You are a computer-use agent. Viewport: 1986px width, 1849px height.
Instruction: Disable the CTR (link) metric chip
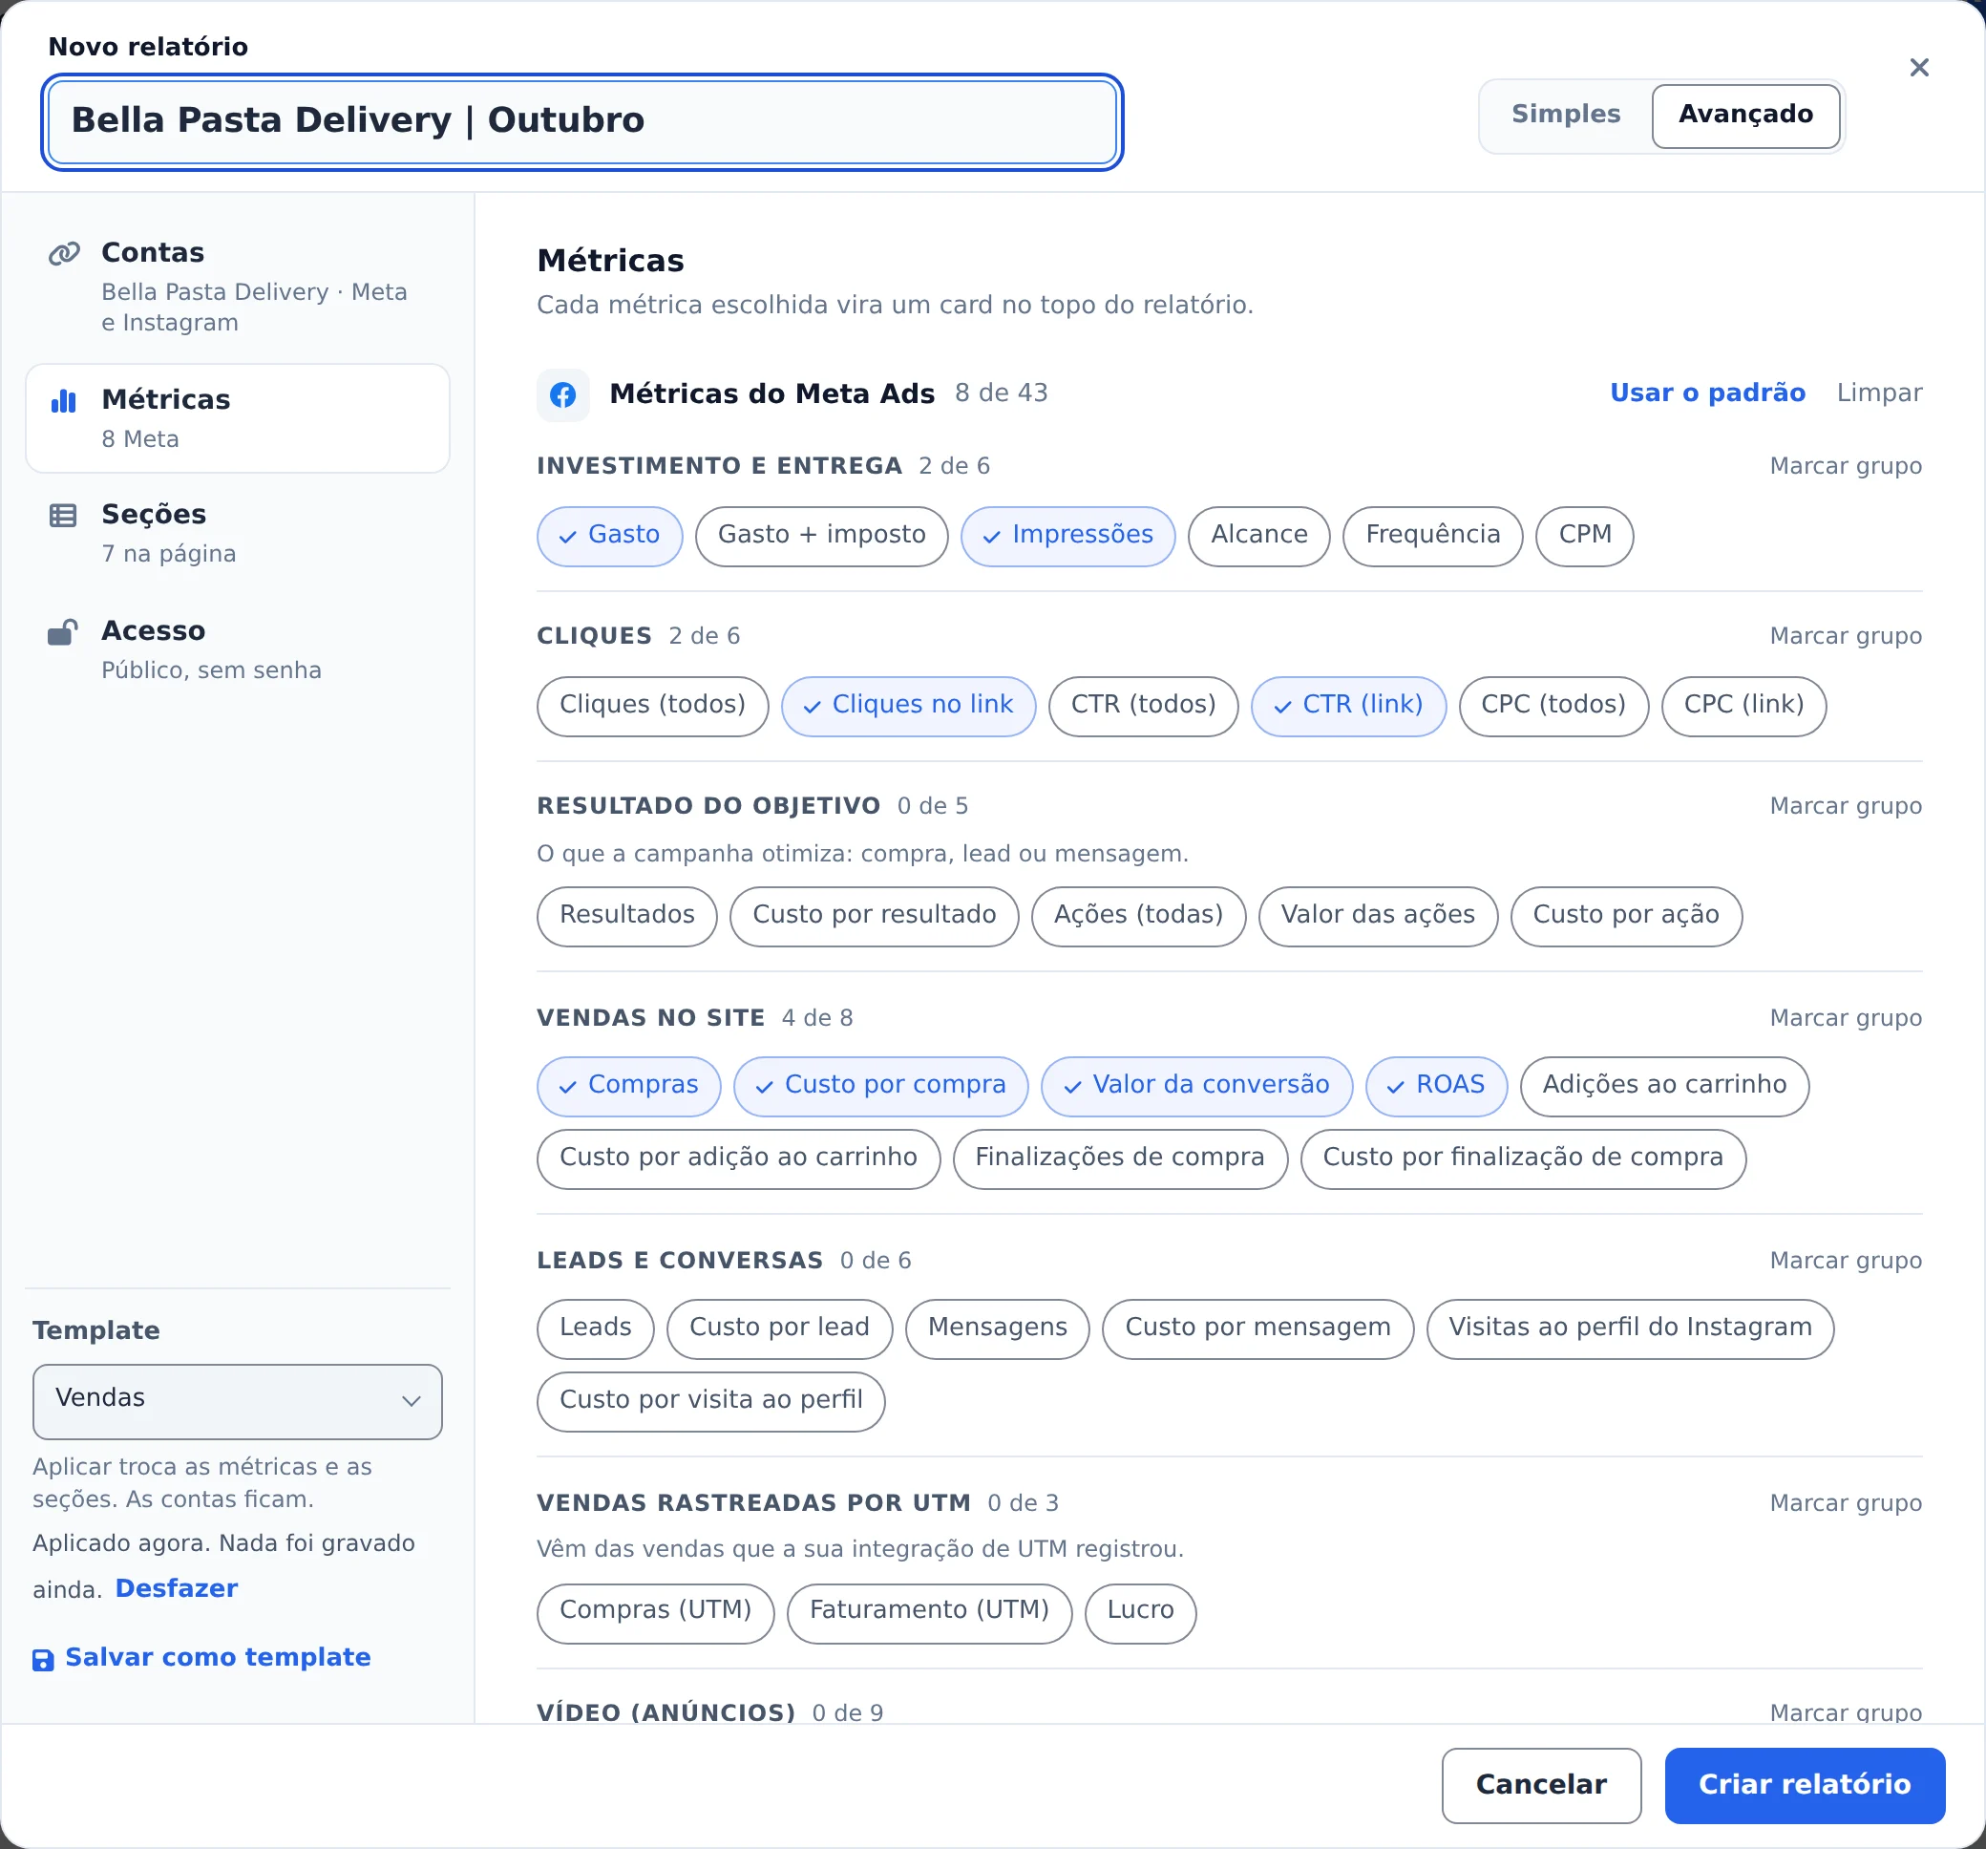pyautogui.click(x=1347, y=706)
